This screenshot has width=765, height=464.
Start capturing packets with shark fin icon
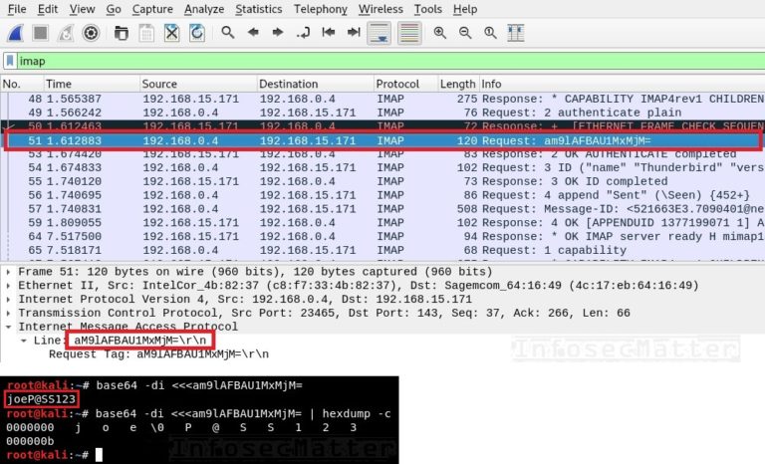(16, 33)
